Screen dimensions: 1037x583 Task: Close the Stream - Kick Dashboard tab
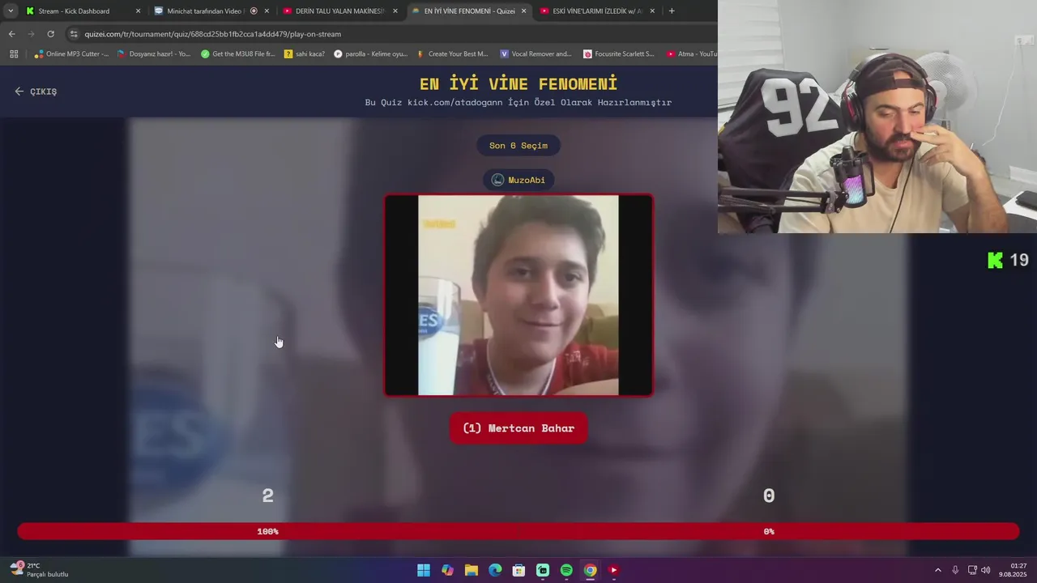[x=138, y=11]
